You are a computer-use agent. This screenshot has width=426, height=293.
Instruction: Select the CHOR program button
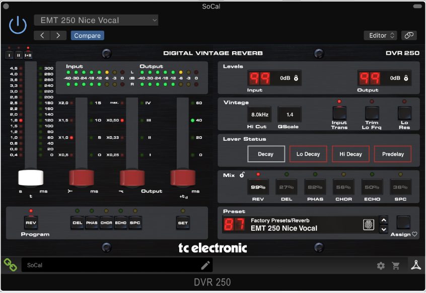tap(106, 223)
